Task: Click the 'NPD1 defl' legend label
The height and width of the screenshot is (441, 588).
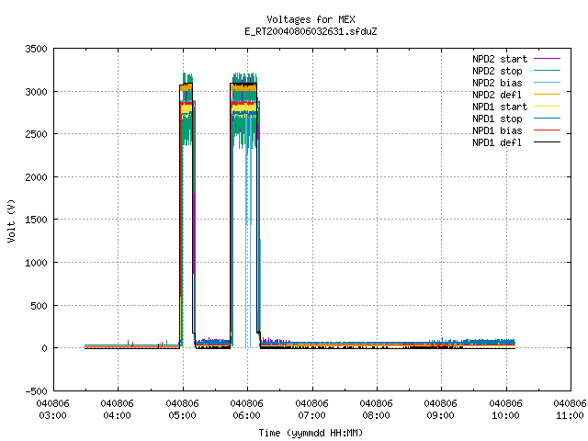Action: tap(497, 143)
